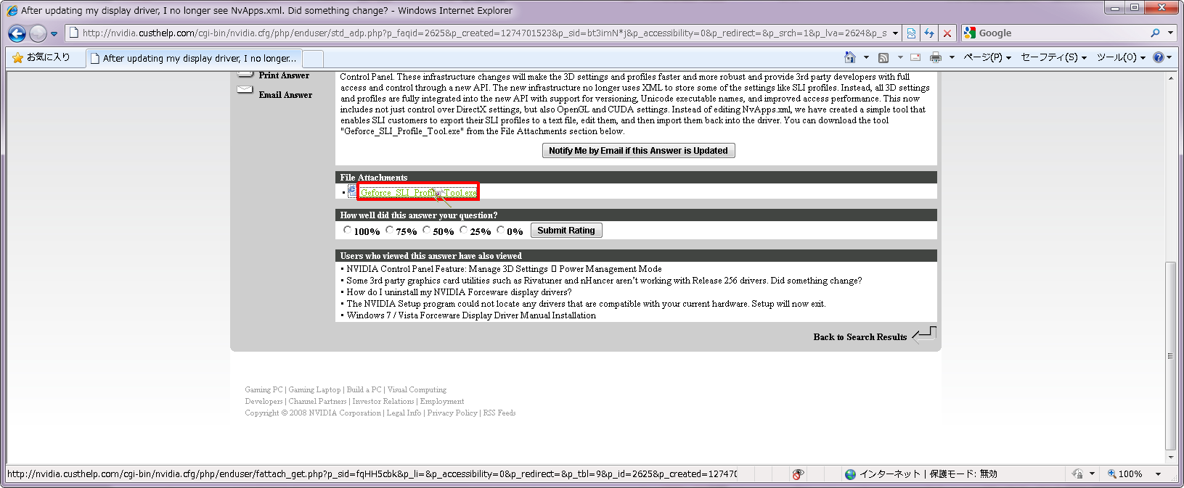Click the return arrow icon beside Back to Search Results
The height and width of the screenshot is (488, 1184).
click(x=924, y=334)
